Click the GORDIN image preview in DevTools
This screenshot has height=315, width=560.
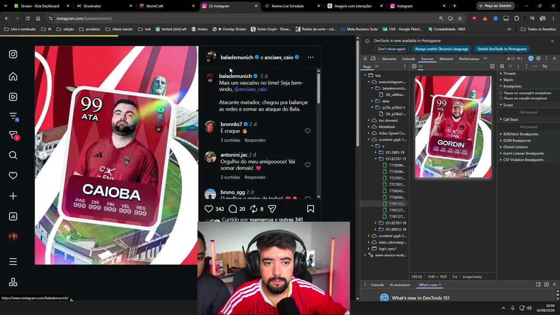(x=453, y=127)
